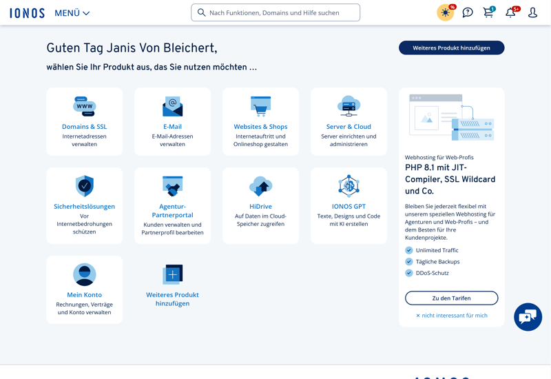Open the sun offers icon

446,12
